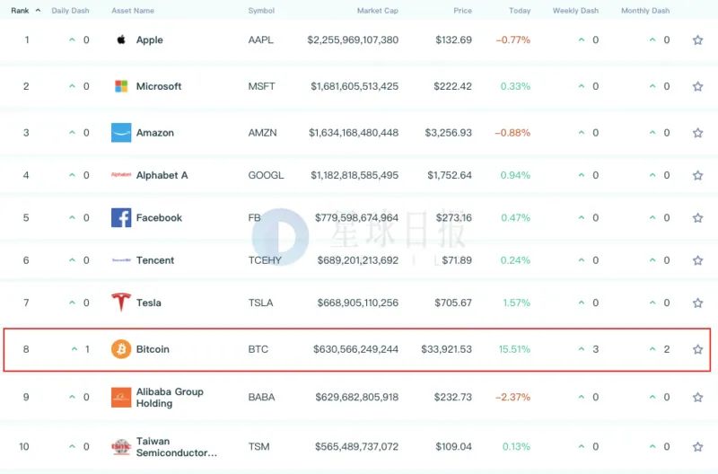Favorite Apple with its star
Screen dimensions: 718x474
[x=697, y=40]
